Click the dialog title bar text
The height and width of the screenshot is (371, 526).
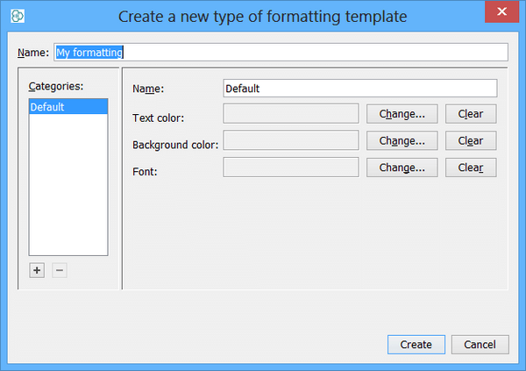pos(262,15)
